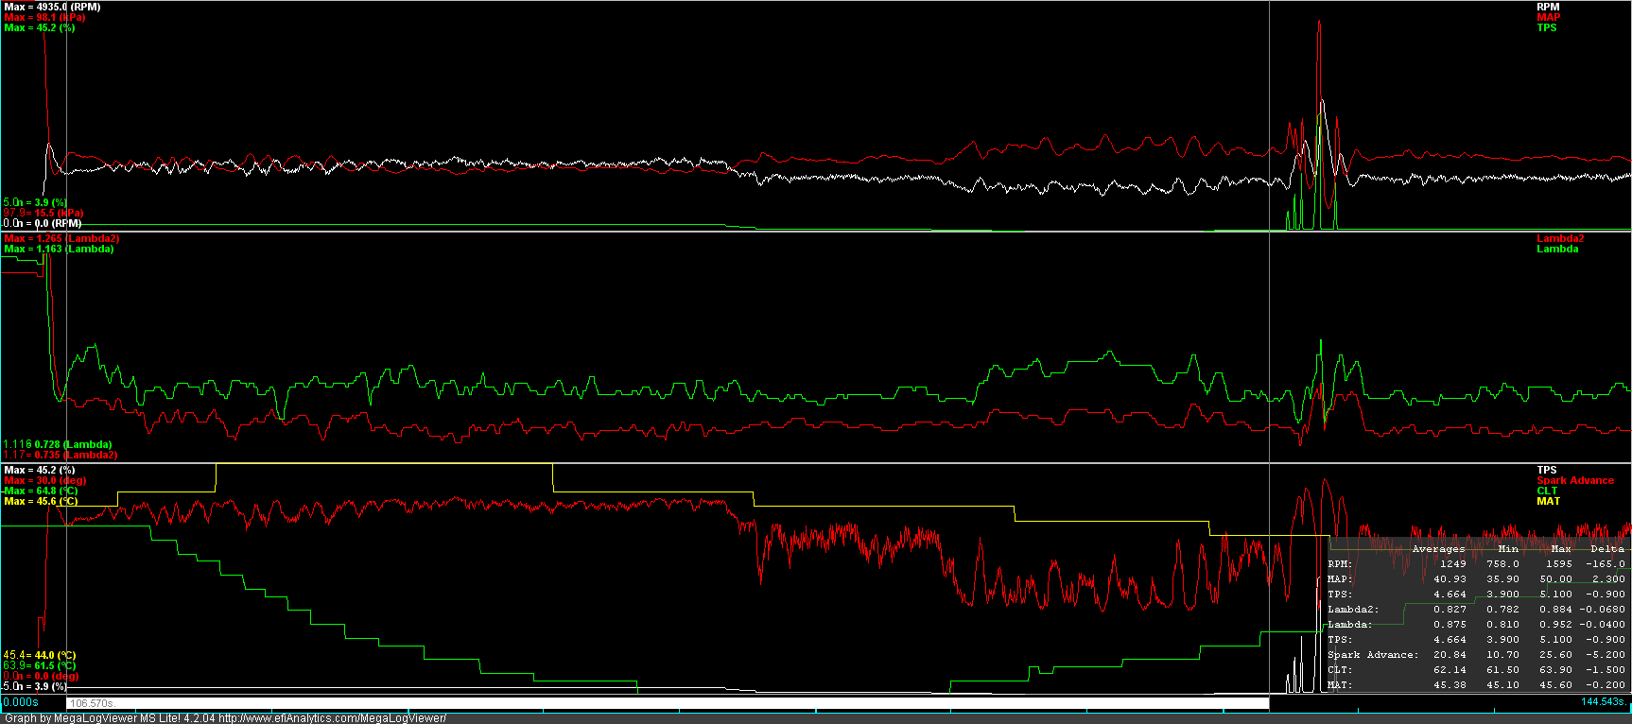This screenshot has height=724, width=1632.
Task: Click the 144.543s end time label
Action: click(x=1605, y=702)
